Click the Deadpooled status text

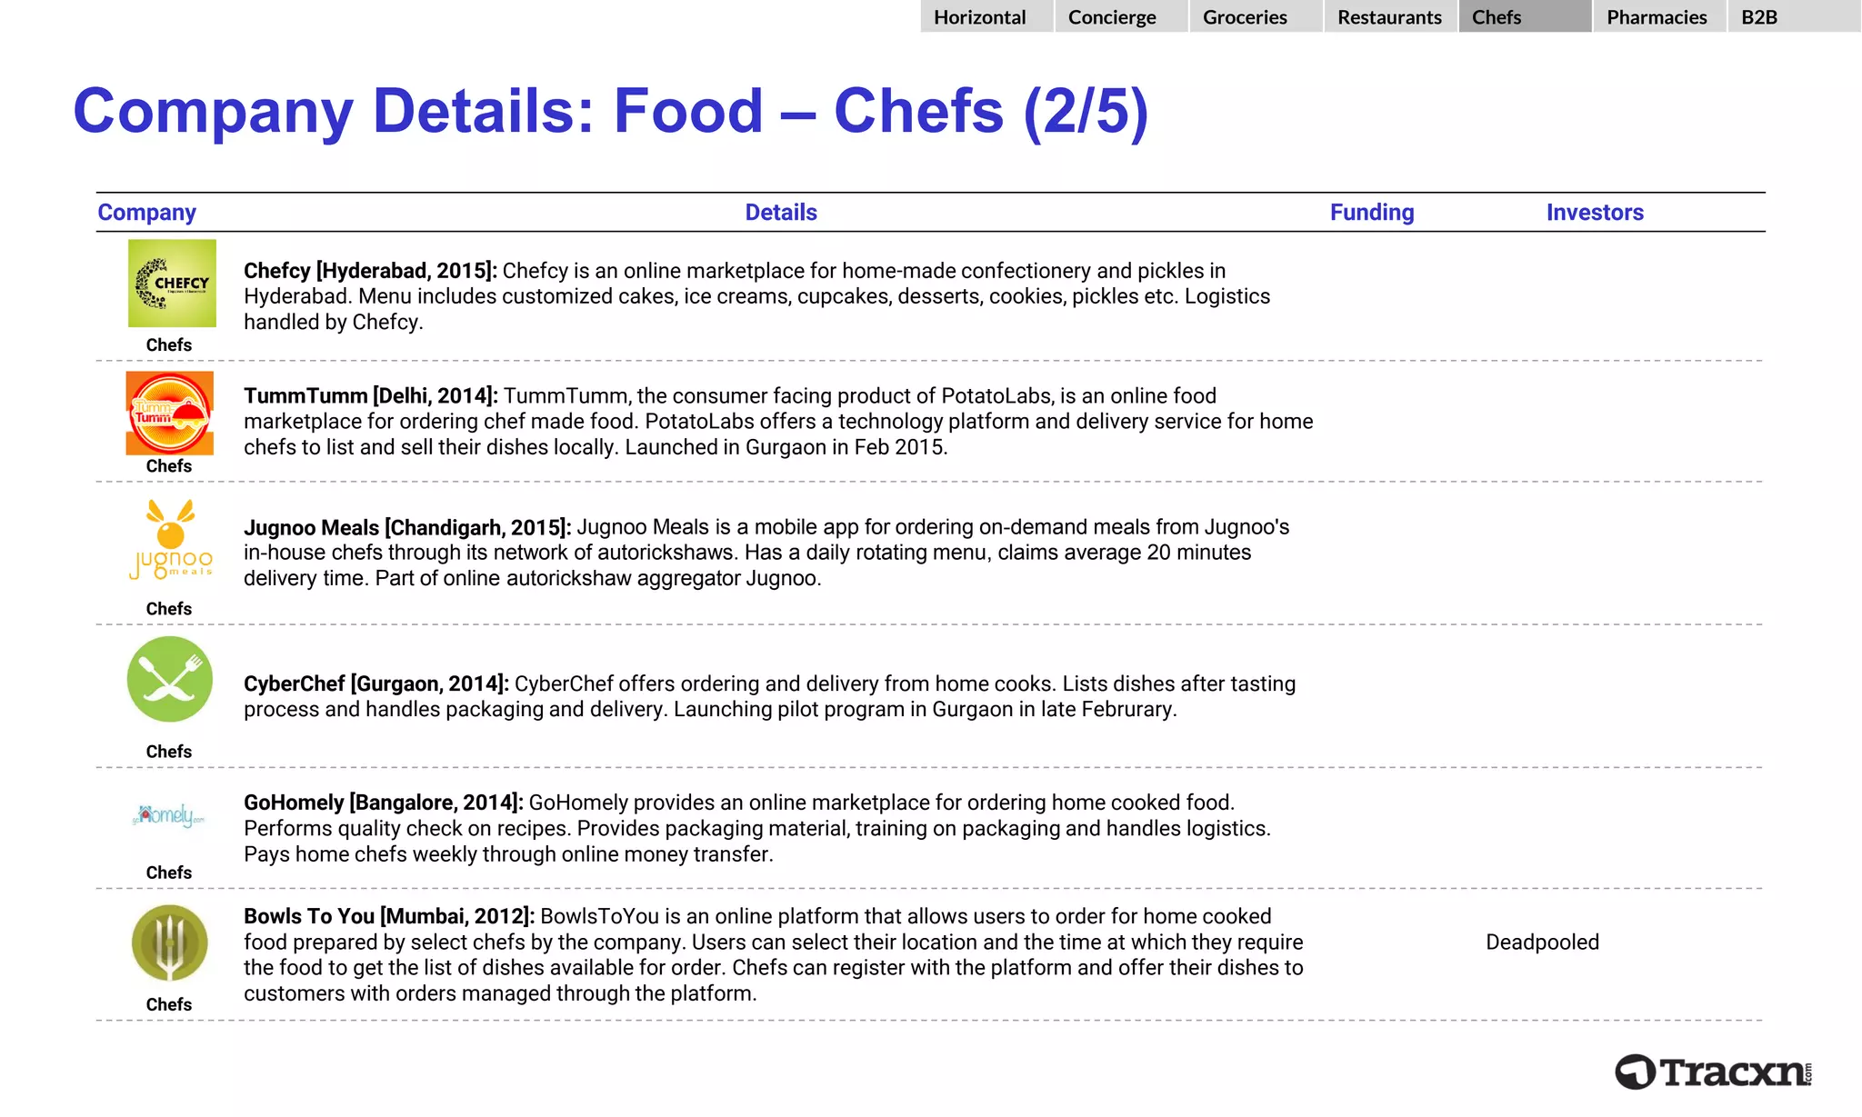[1542, 942]
